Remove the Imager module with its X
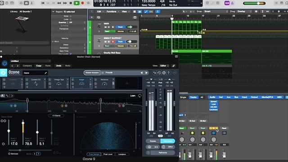This screenshot has height=162, width=288. click(x=90, y=79)
